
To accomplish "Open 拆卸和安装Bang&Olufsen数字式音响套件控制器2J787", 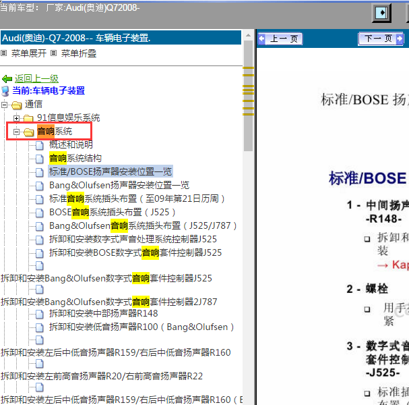I will point(109,302).
